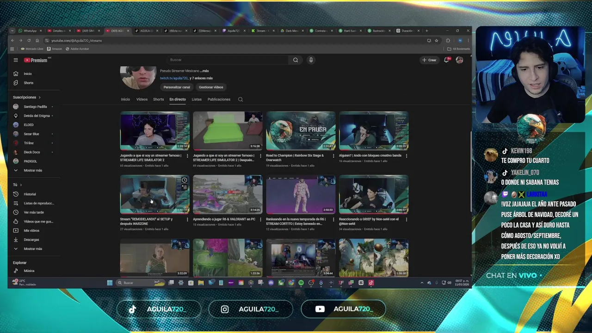Open Spotify from the taskbar
Image resolution: width=592 pixels, height=333 pixels.
click(301, 283)
